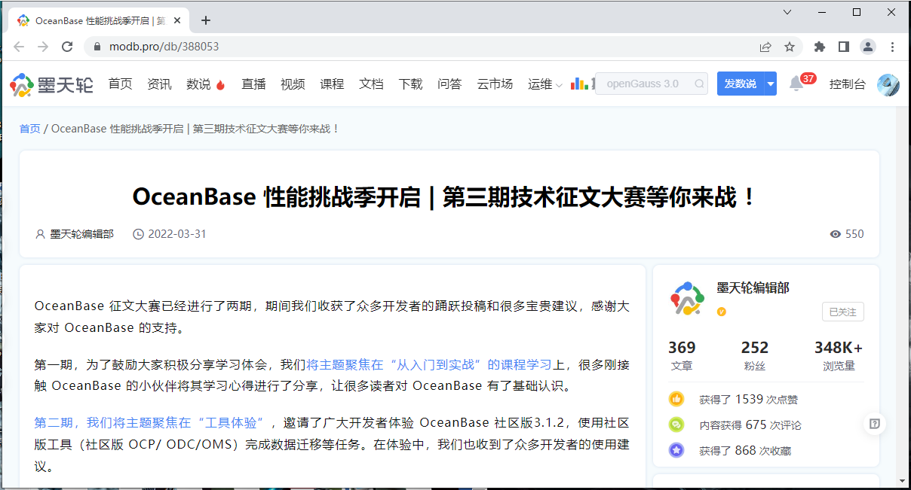Click the share page icon in address bar

click(765, 47)
